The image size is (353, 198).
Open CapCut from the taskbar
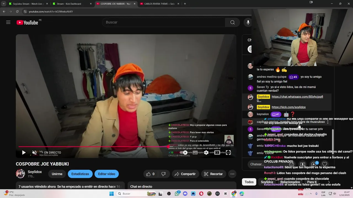[x=226, y=194]
